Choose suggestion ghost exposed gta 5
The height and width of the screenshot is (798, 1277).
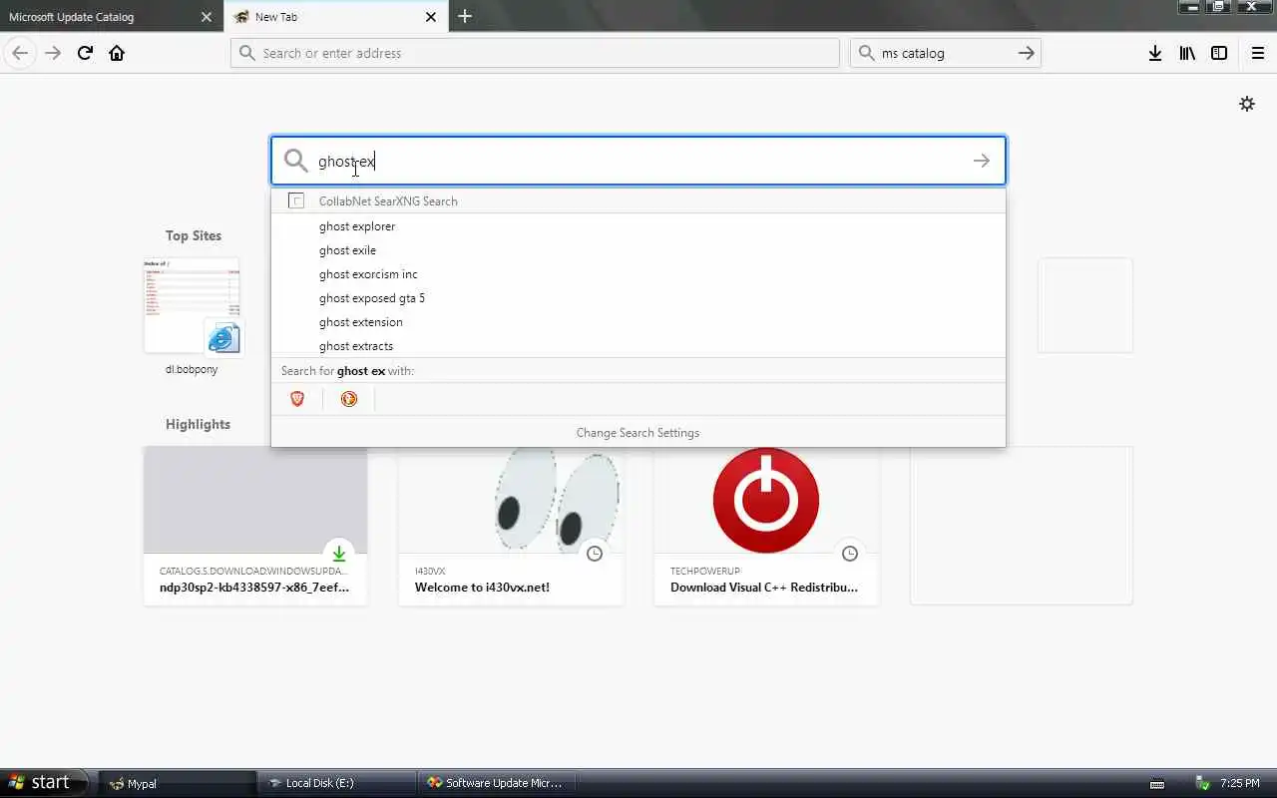tap(638, 298)
